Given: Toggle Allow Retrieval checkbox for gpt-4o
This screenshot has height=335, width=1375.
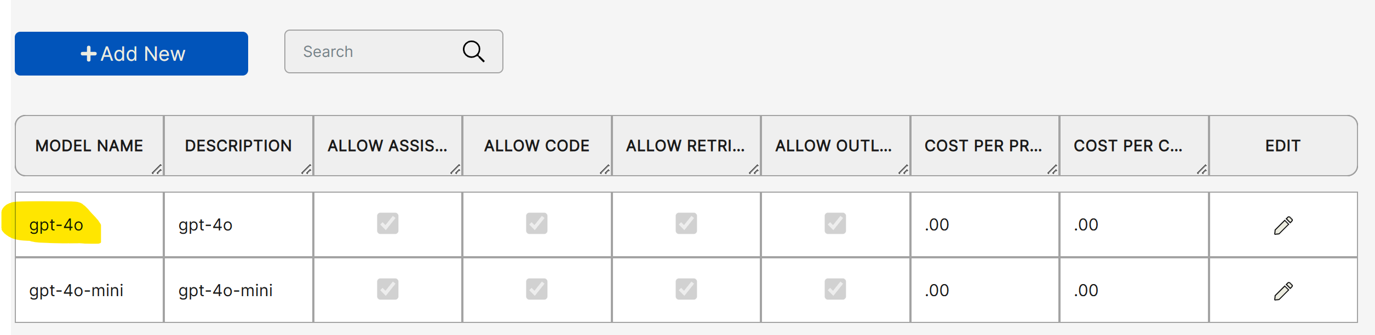Looking at the screenshot, I should (x=686, y=223).
